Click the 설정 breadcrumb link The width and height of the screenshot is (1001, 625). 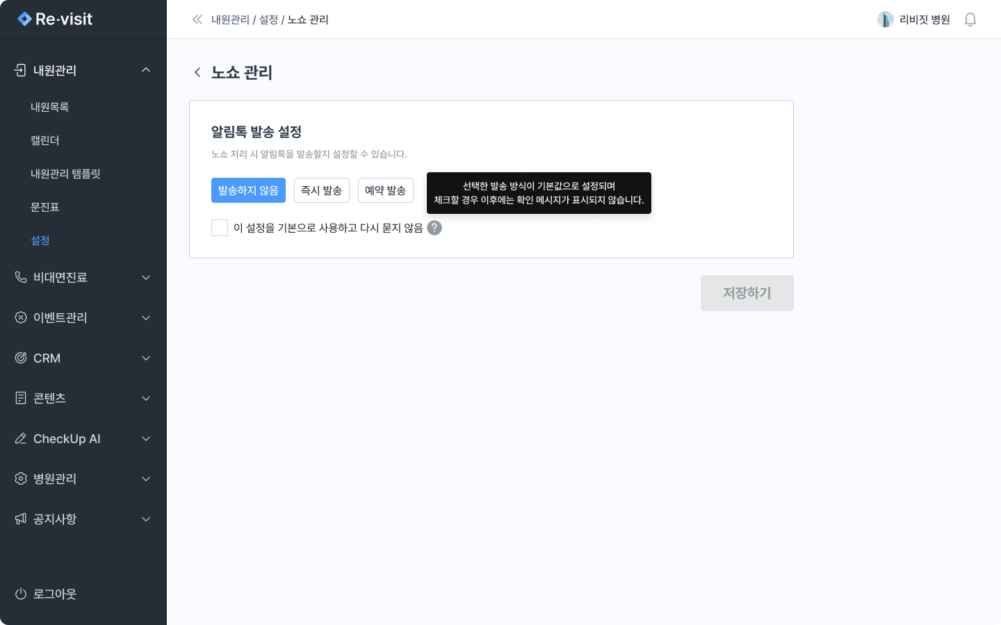point(268,19)
